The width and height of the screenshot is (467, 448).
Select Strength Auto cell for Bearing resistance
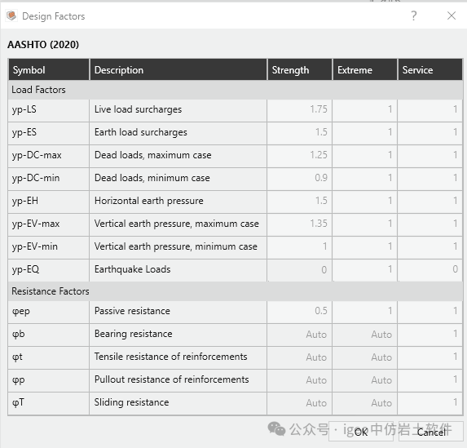pyautogui.click(x=300, y=334)
